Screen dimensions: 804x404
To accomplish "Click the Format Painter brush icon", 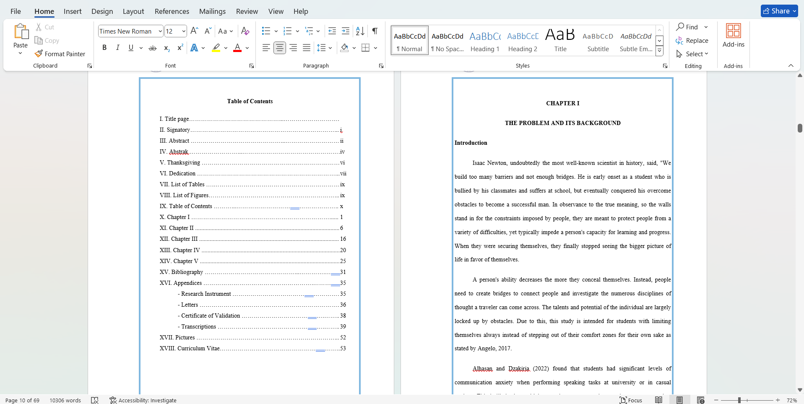I will click(x=39, y=54).
